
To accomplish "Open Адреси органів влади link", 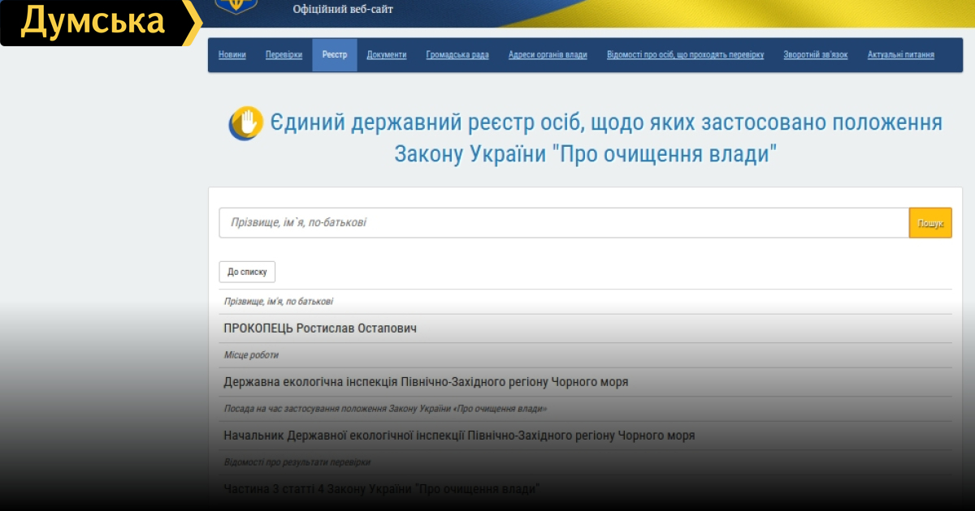I will (548, 55).
